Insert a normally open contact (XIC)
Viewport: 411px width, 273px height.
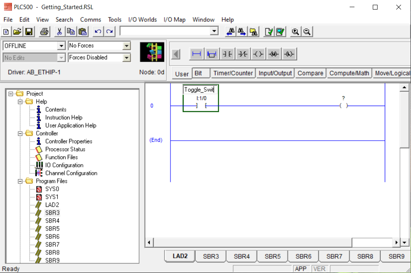[x=227, y=54]
